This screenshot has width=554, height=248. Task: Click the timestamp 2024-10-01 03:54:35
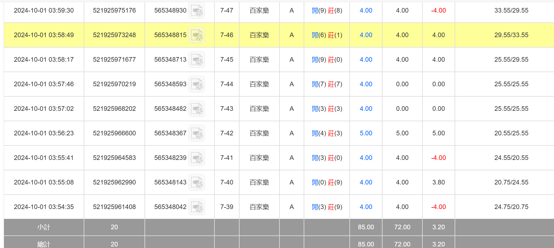(x=44, y=207)
